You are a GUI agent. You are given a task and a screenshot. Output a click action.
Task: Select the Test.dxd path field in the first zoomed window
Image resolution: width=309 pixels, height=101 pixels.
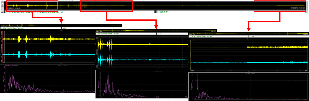[30, 28]
